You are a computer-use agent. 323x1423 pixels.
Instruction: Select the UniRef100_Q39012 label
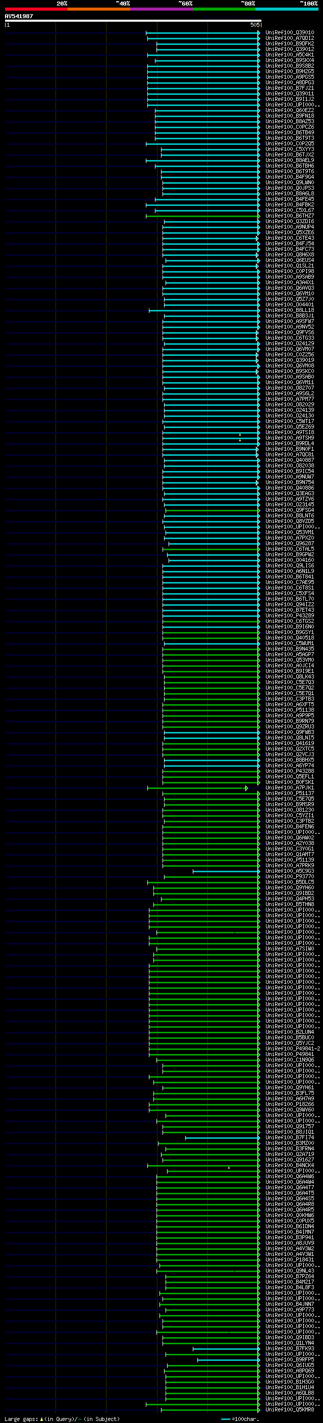tap(290, 49)
